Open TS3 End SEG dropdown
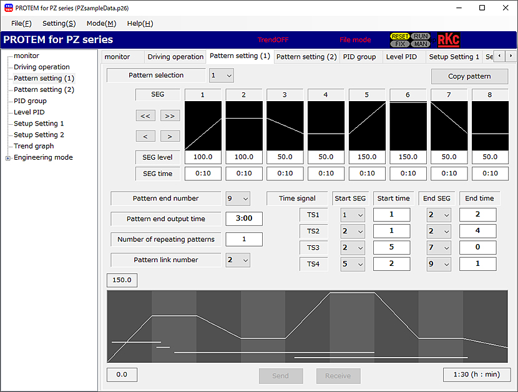518x392 pixels. [439, 248]
